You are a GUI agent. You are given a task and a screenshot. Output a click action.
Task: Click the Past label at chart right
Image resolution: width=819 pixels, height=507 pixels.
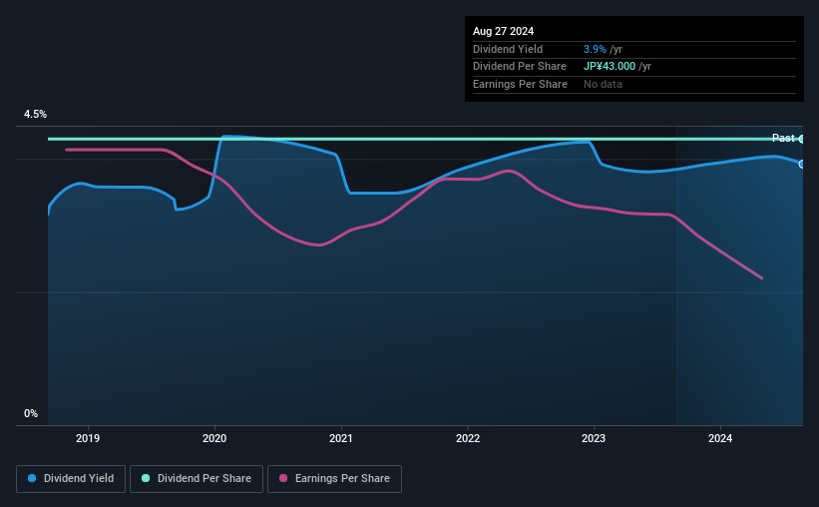tap(783, 138)
